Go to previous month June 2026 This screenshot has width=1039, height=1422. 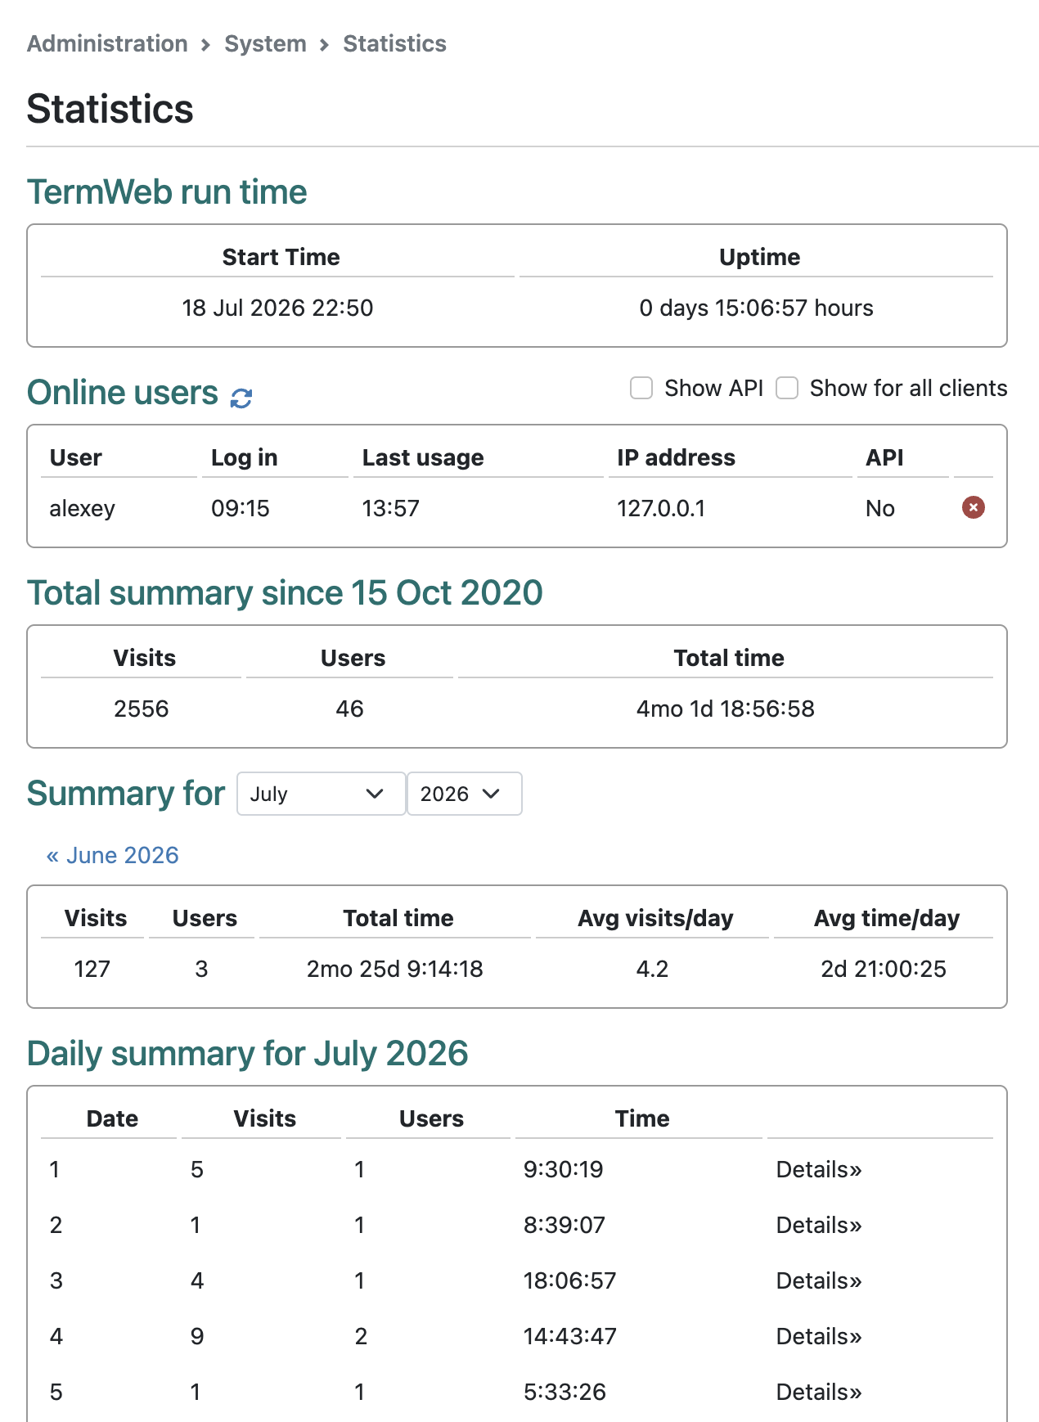tap(112, 855)
